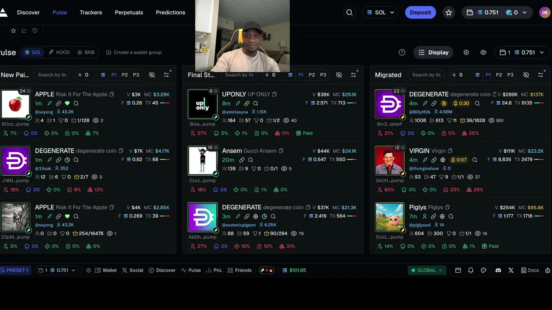The width and height of the screenshot is (552, 310).
Task: Open the Piglys token thumbnail
Action: pos(390,217)
